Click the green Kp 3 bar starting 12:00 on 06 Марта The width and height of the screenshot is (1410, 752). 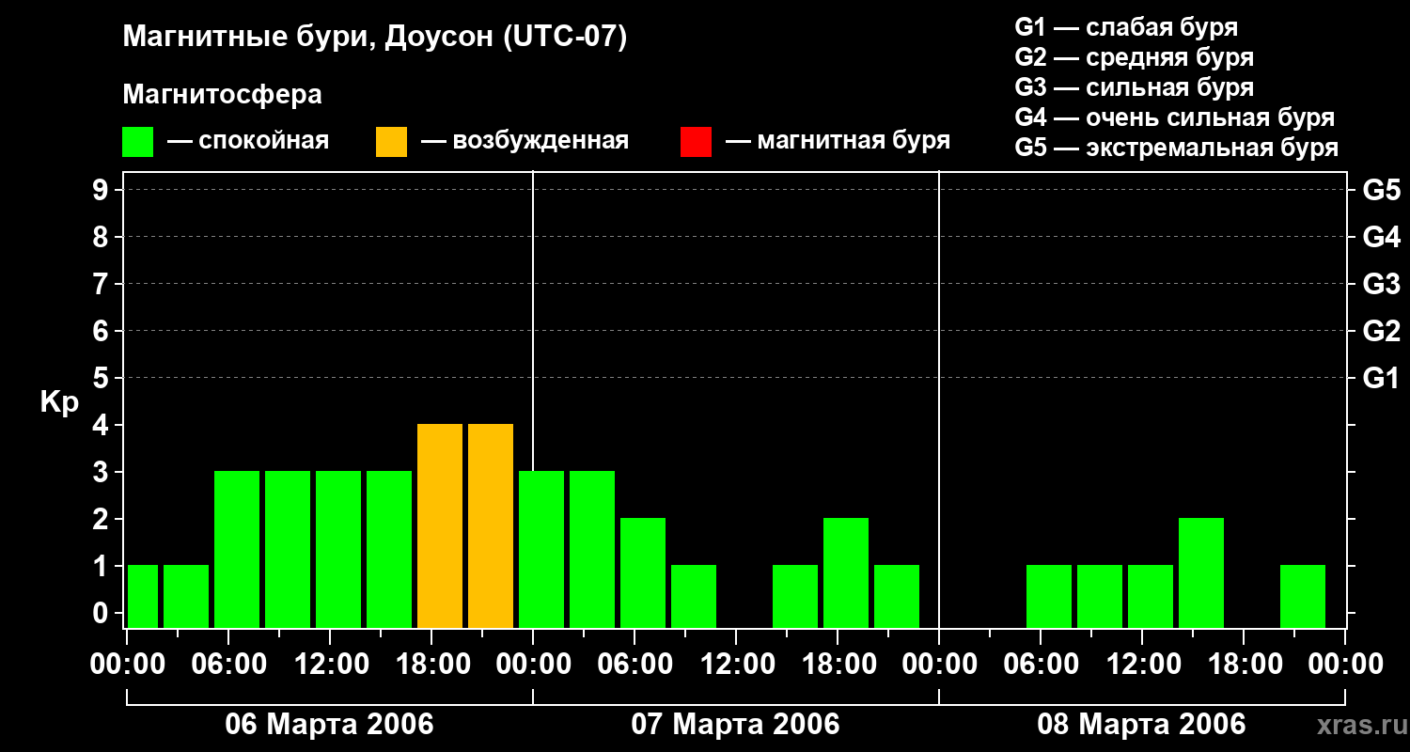(338, 549)
